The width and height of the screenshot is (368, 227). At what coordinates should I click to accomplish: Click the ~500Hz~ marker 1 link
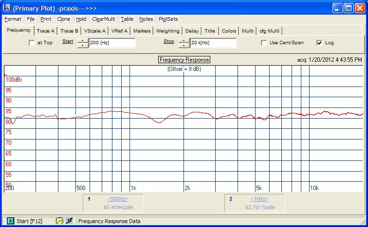tap(118, 199)
